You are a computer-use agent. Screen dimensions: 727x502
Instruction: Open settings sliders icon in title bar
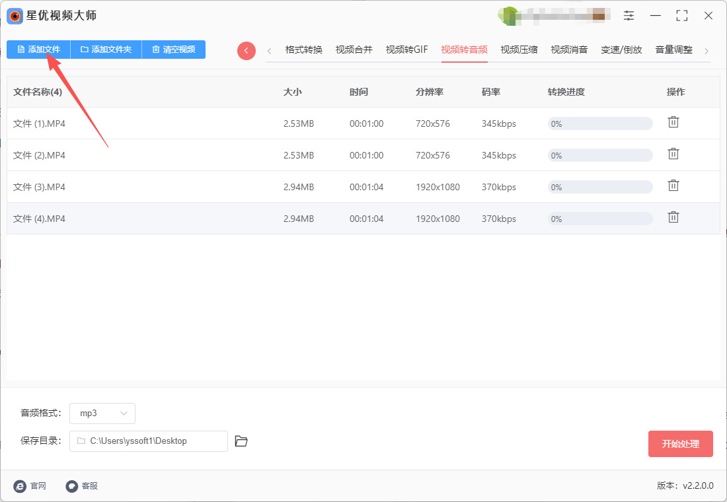tap(629, 16)
